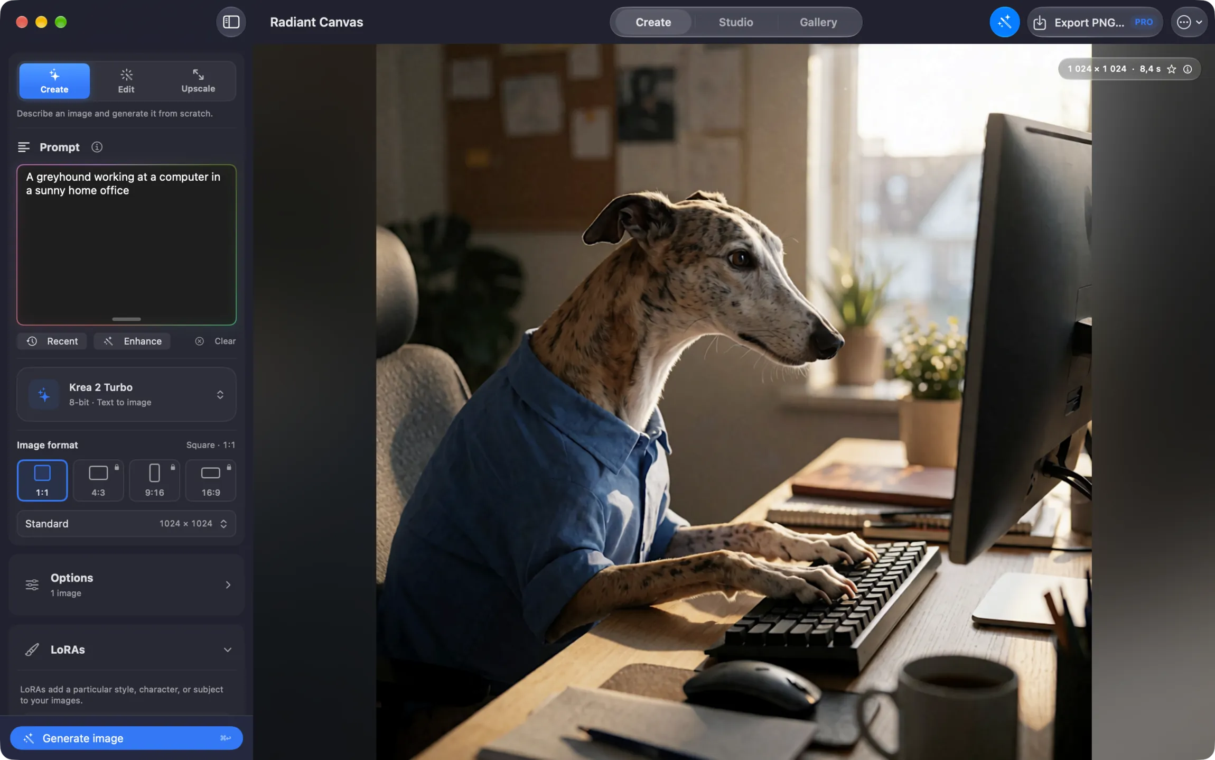Viewport: 1215px width, 760px height.
Task: Switch to Edit mode
Action: tap(126, 81)
